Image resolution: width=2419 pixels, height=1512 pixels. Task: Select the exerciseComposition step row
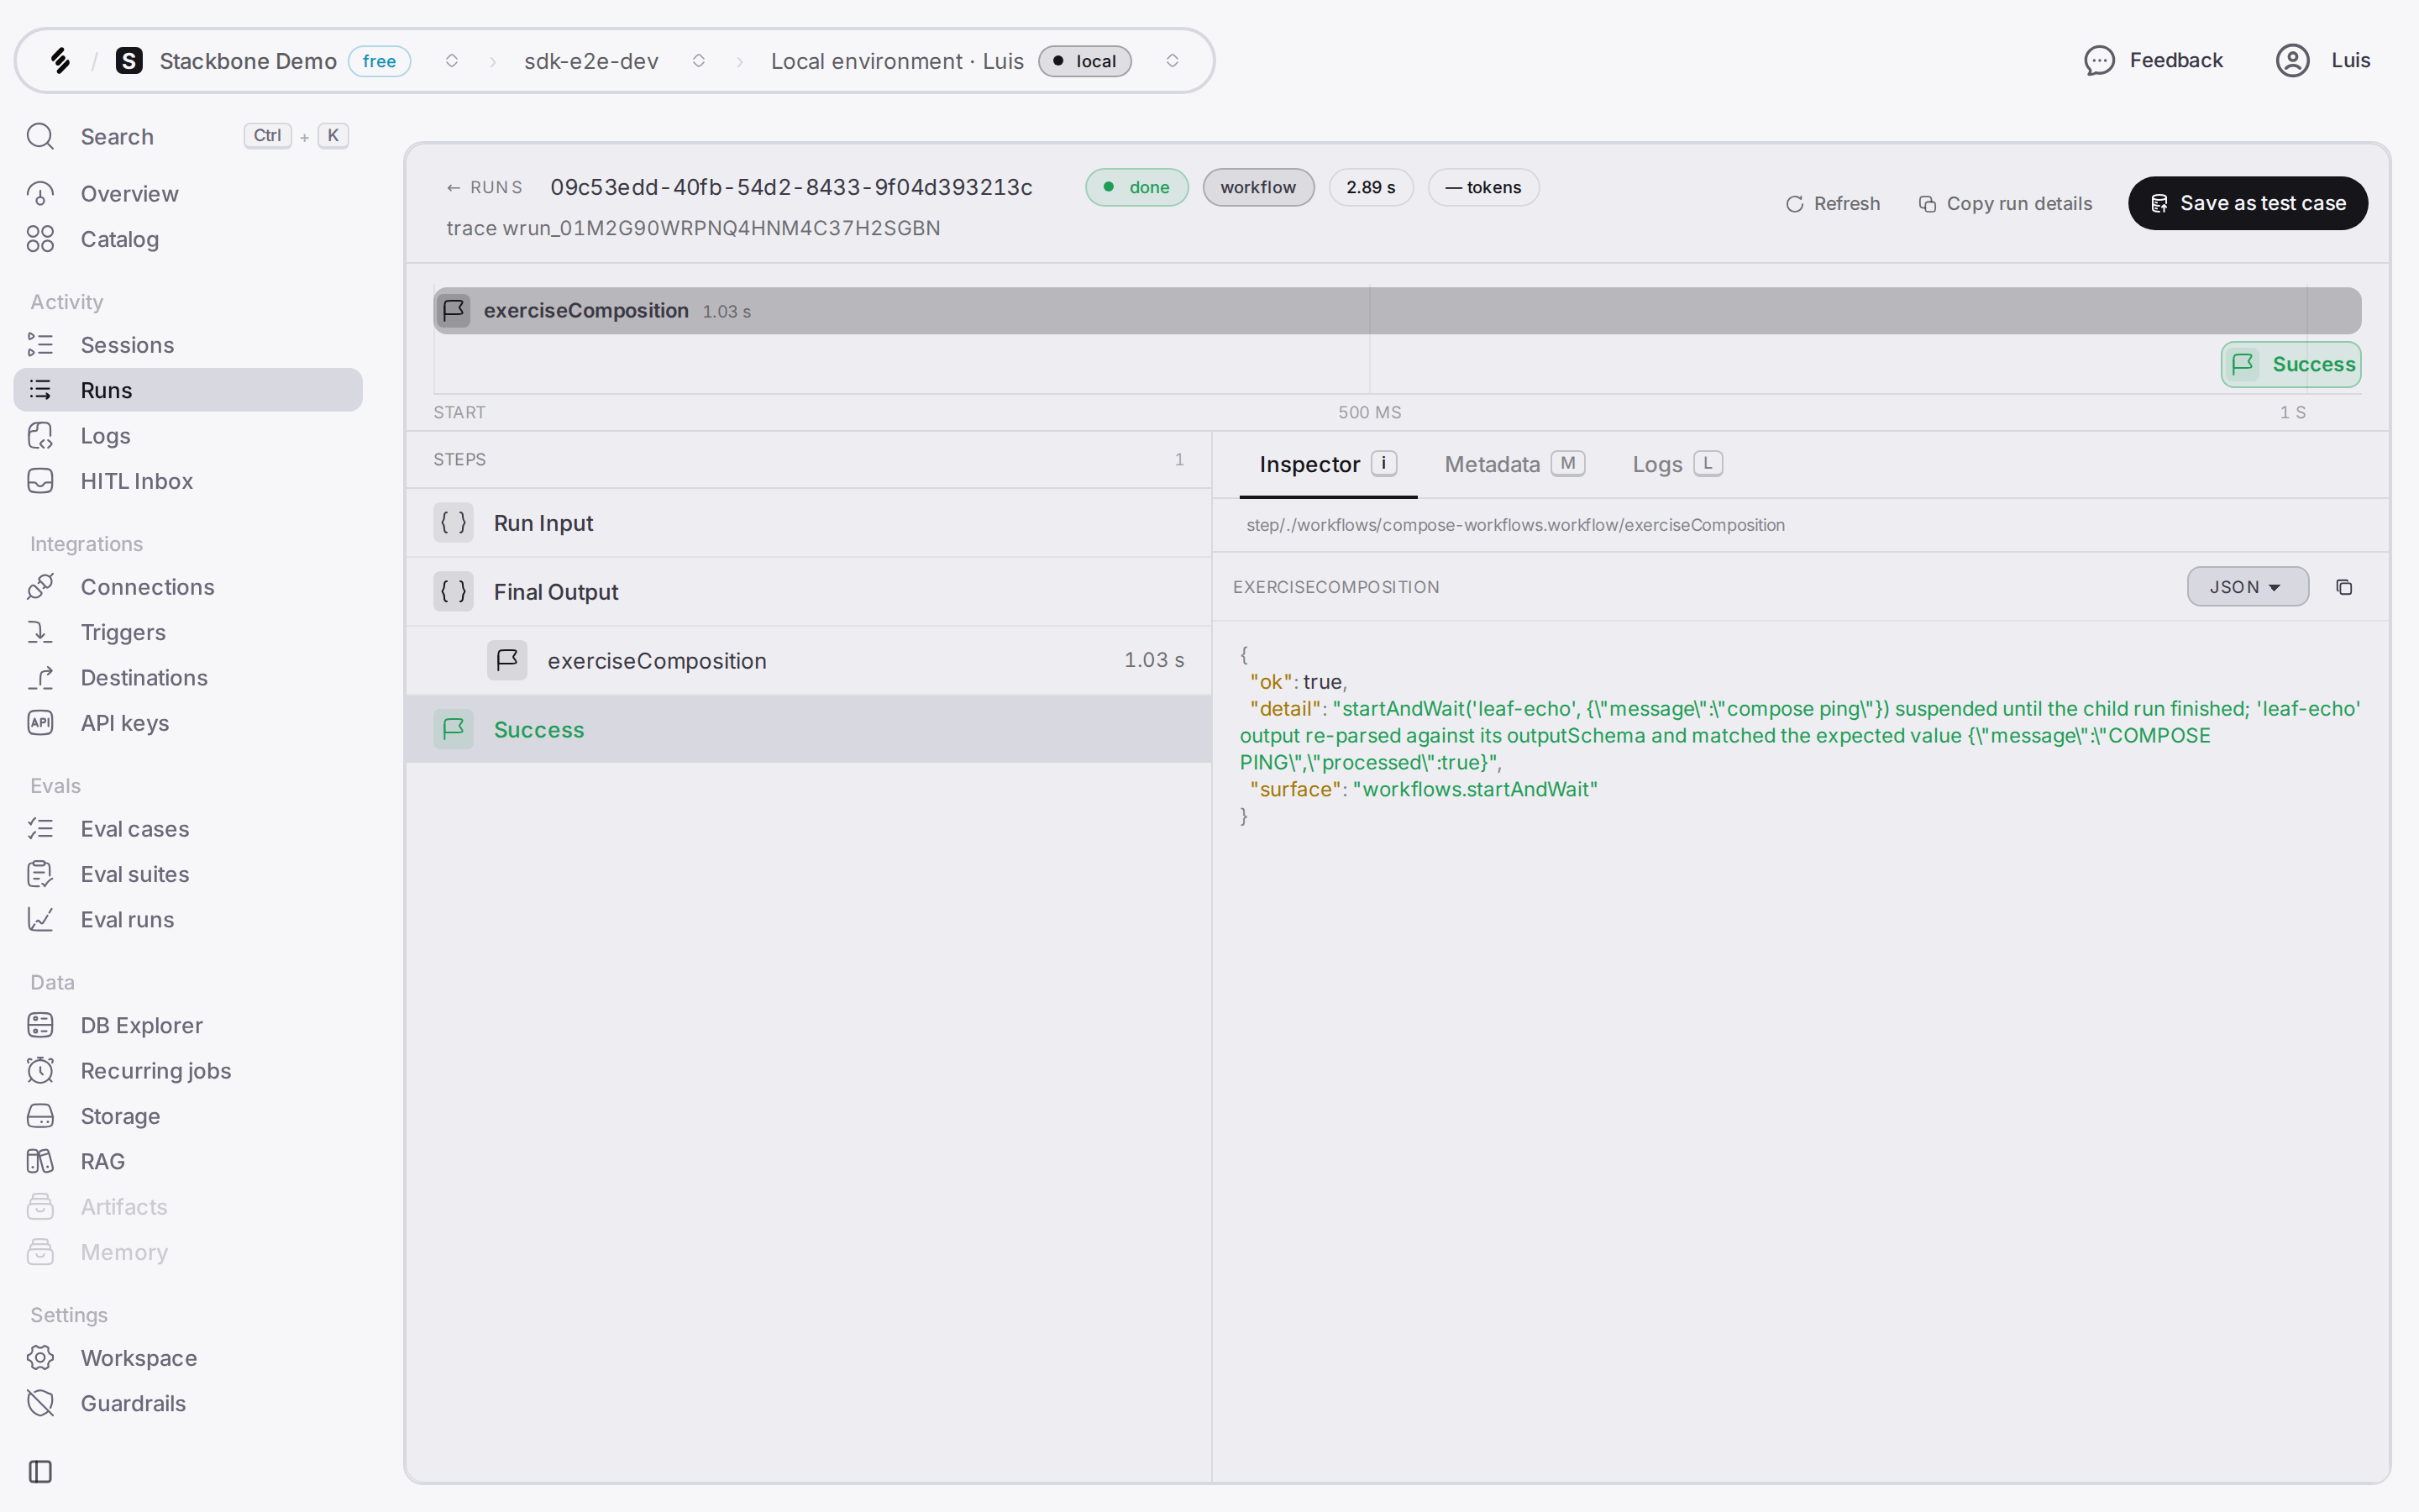point(809,660)
